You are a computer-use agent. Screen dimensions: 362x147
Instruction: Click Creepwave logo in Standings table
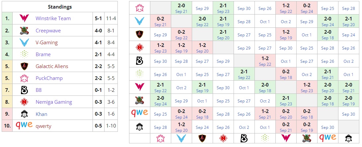click(24, 31)
